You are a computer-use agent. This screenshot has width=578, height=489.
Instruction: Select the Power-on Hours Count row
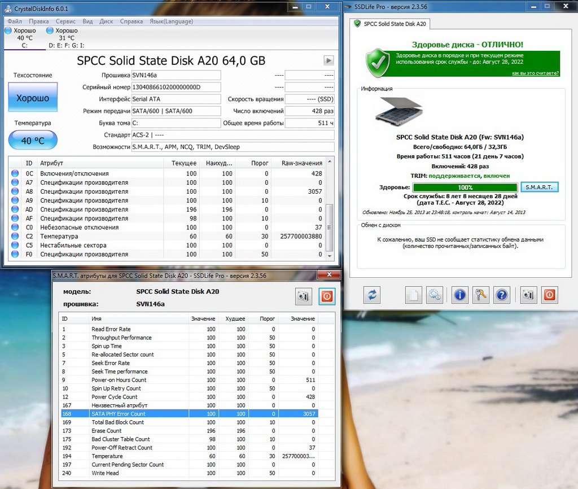tap(190, 380)
